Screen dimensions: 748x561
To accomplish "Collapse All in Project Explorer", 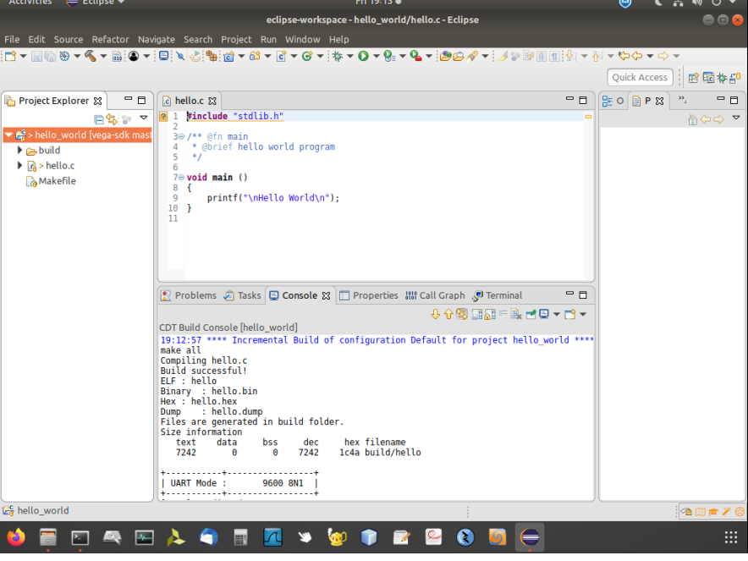I will tap(99, 120).
